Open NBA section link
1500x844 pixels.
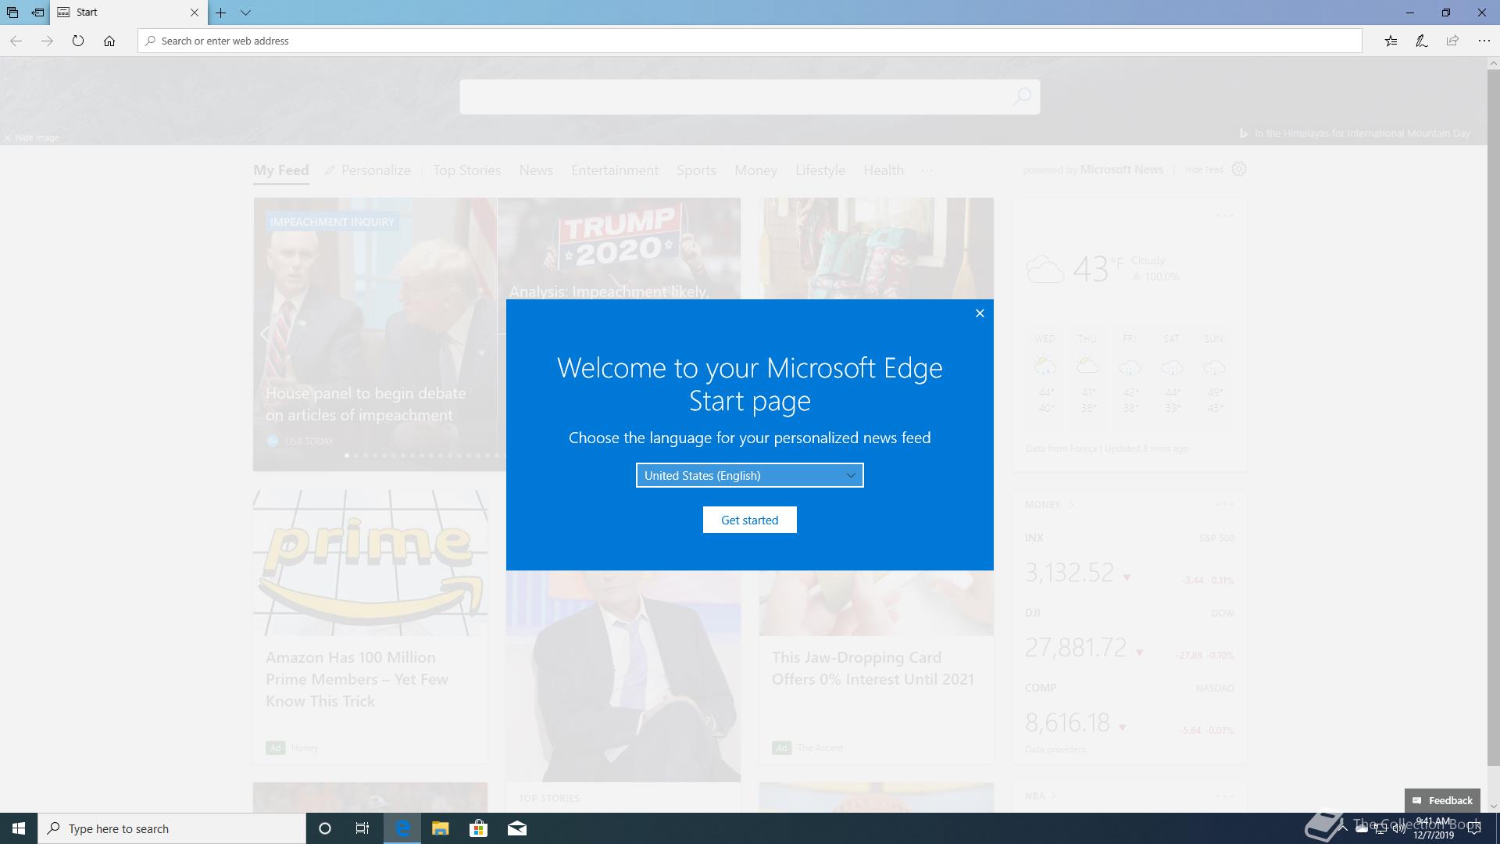click(1040, 796)
